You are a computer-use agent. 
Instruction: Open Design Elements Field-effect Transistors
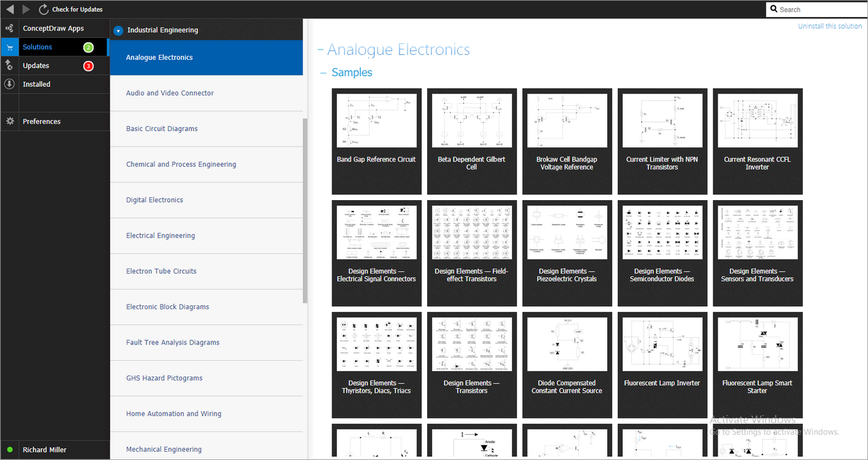472,253
